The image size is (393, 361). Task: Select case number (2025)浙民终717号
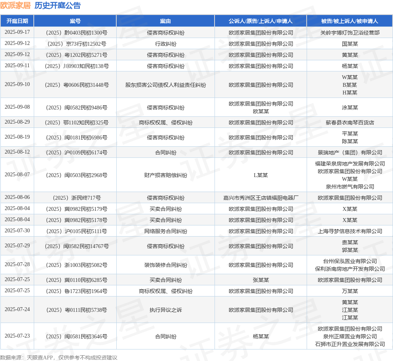pos(75,198)
